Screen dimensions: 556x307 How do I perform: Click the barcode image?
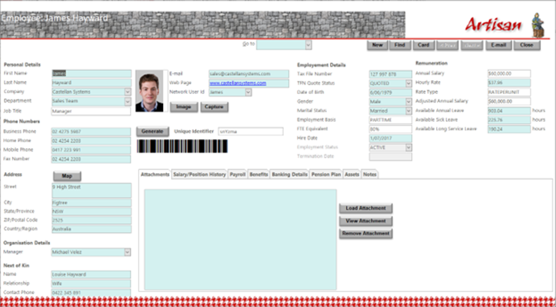pos(182,146)
